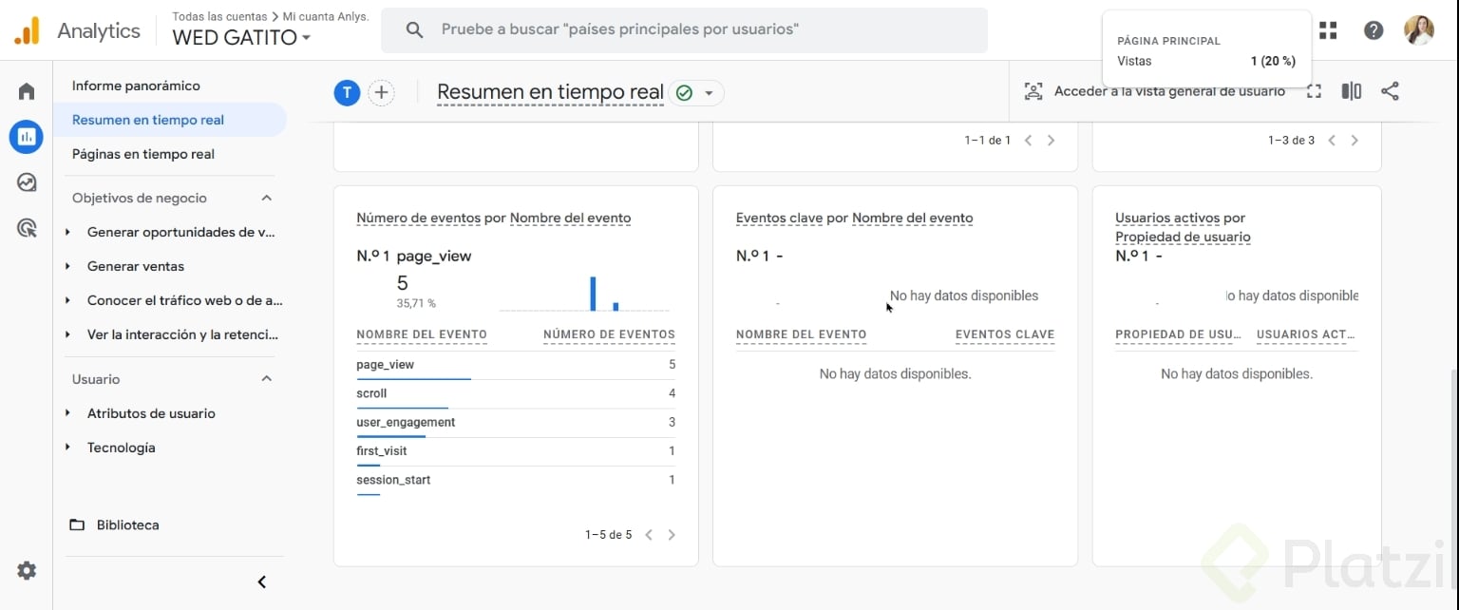The image size is (1459, 610).
Task: Open Páginas en tiempo real report
Action: click(x=143, y=154)
